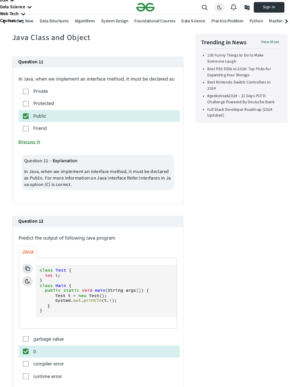Copy the Java code snippet
Viewport: 290px width, 387px height.
pos(28,269)
